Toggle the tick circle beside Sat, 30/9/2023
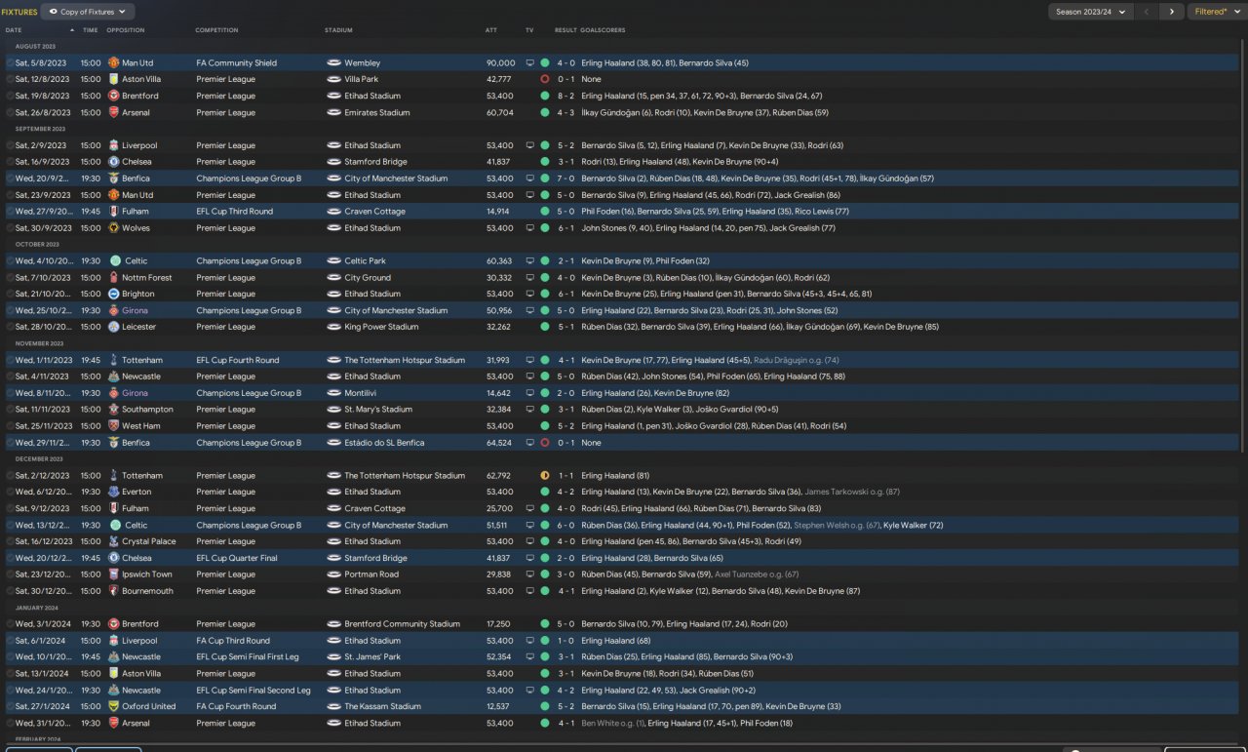1248x752 pixels. [x=11, y=227]
